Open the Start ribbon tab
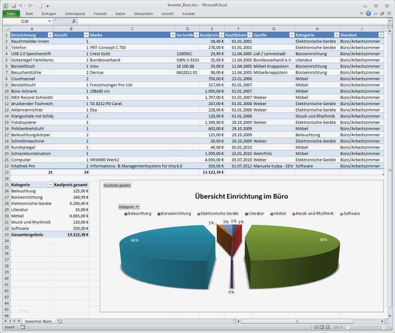Screen dimensions: 395x333 [29, 14]
